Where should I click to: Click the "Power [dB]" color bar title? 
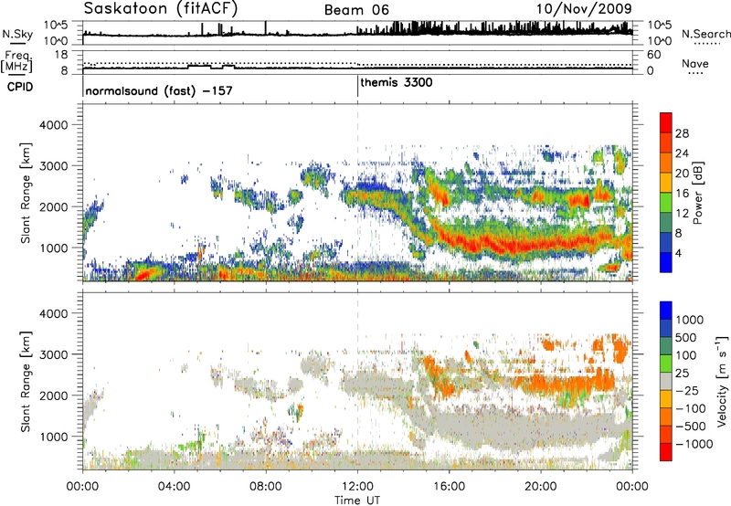tap(697, 193)
